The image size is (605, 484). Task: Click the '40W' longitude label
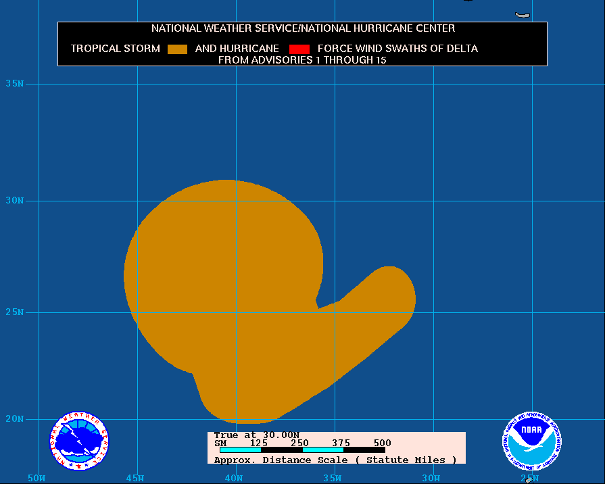point(234,478)
